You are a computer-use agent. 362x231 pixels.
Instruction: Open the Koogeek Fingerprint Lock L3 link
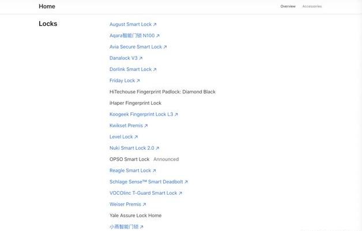[144, 114]
